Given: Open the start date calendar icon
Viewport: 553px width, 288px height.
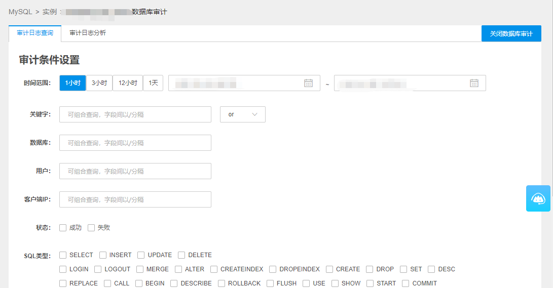Looking at the screenshot, I should [308, 83].
